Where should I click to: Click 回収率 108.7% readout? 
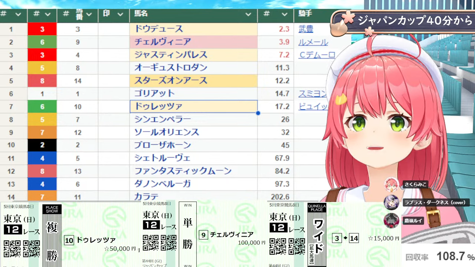440,256
